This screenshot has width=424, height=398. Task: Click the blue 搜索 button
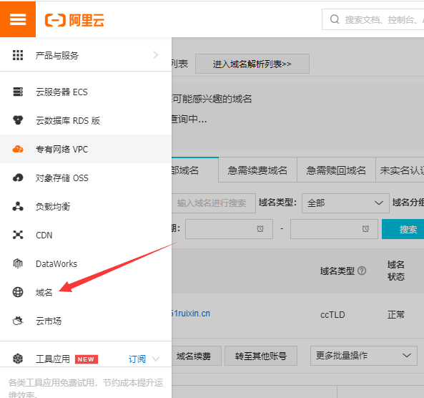404,229
